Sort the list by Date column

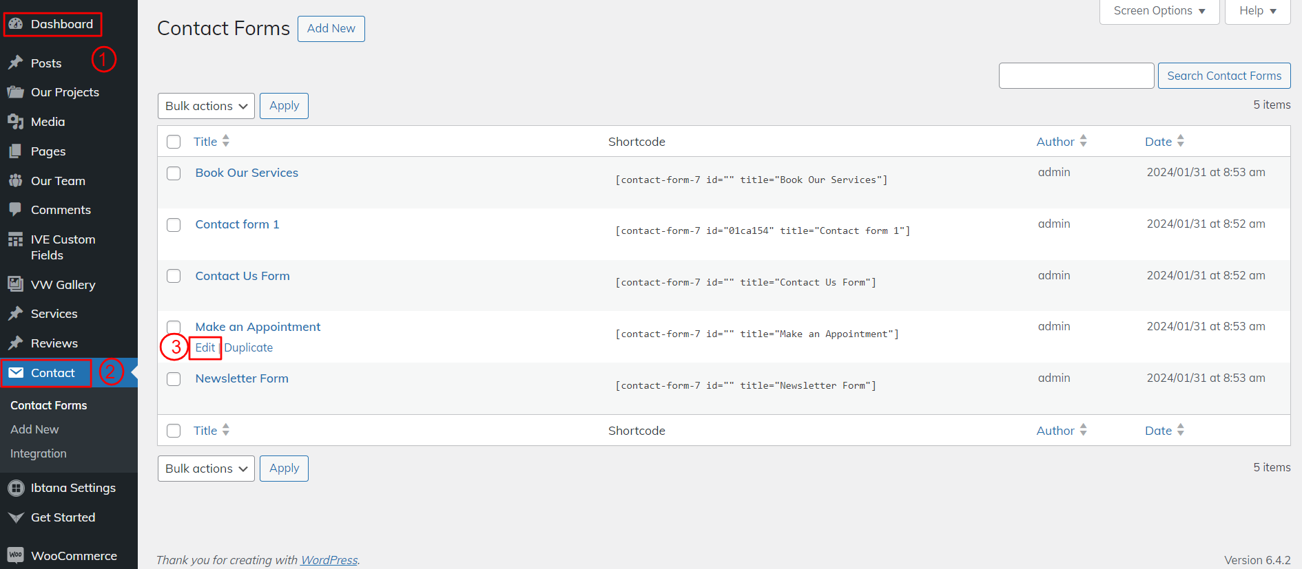(x=1159, y=142)
